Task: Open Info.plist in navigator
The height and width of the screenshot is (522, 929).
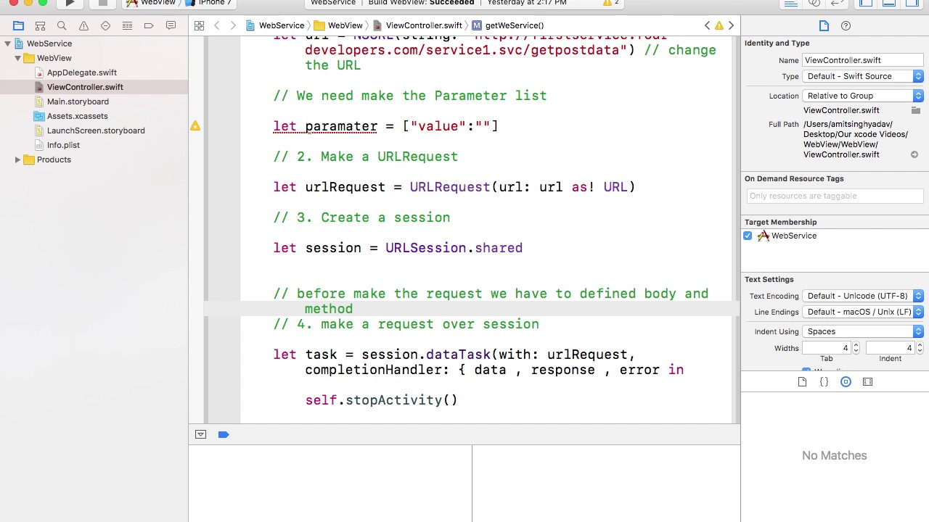Action: 63,145
